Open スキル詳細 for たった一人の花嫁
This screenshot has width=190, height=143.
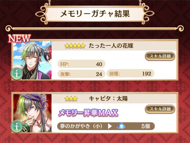160,56
